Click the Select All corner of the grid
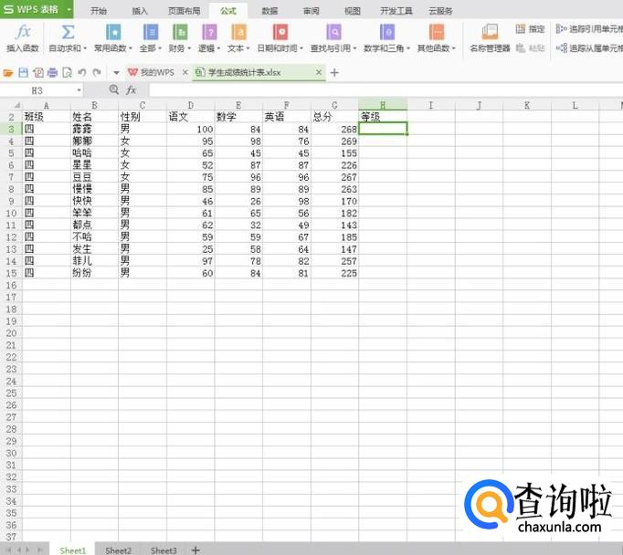The width and height of the screenshot is (623, 555). pos(11,105)
